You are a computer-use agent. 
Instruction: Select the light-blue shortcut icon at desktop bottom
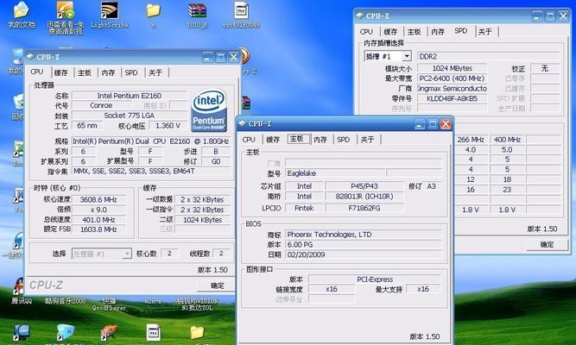tap(66, 332)
